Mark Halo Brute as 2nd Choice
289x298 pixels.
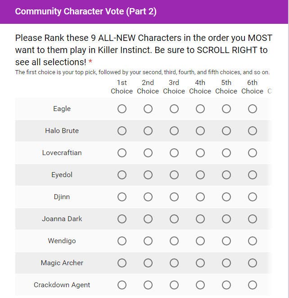pyautogui.click(x=148, y=131)
